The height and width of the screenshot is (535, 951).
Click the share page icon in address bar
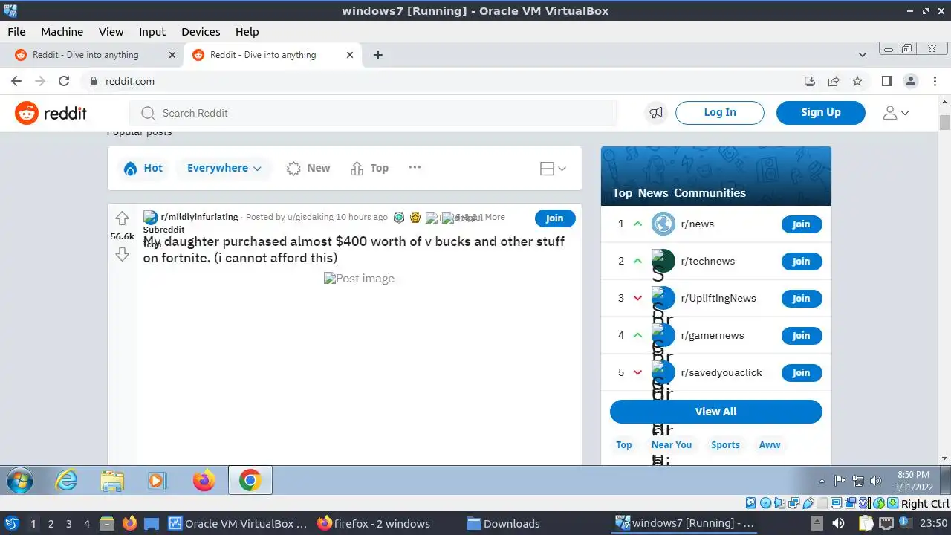[x=834, y=81]
